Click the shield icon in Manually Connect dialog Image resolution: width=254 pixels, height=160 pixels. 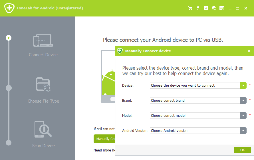tap(120, 51)
